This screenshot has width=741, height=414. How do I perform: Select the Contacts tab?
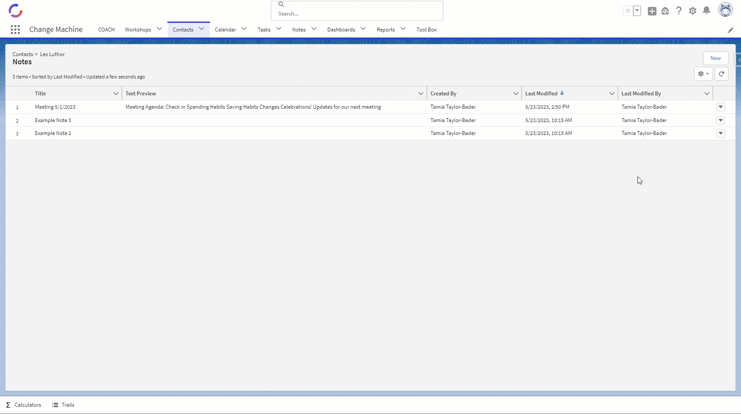point(183,30)
